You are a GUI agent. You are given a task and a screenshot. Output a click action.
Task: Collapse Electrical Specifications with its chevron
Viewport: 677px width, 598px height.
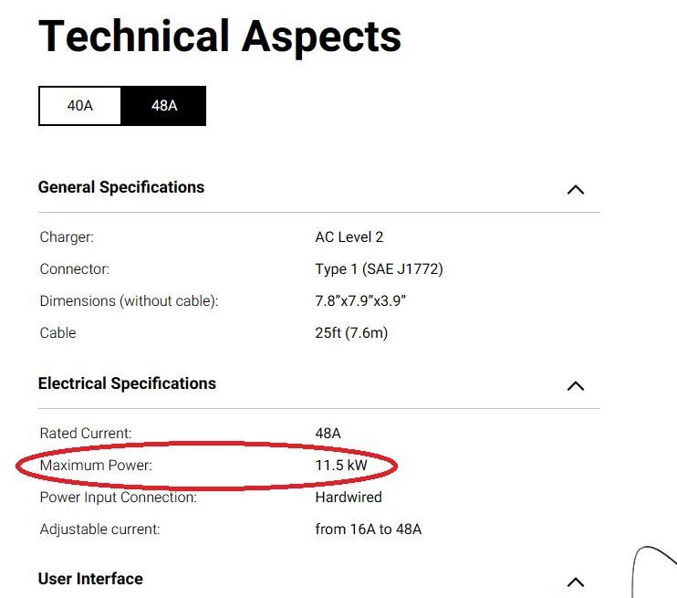(x=576, y=386)
